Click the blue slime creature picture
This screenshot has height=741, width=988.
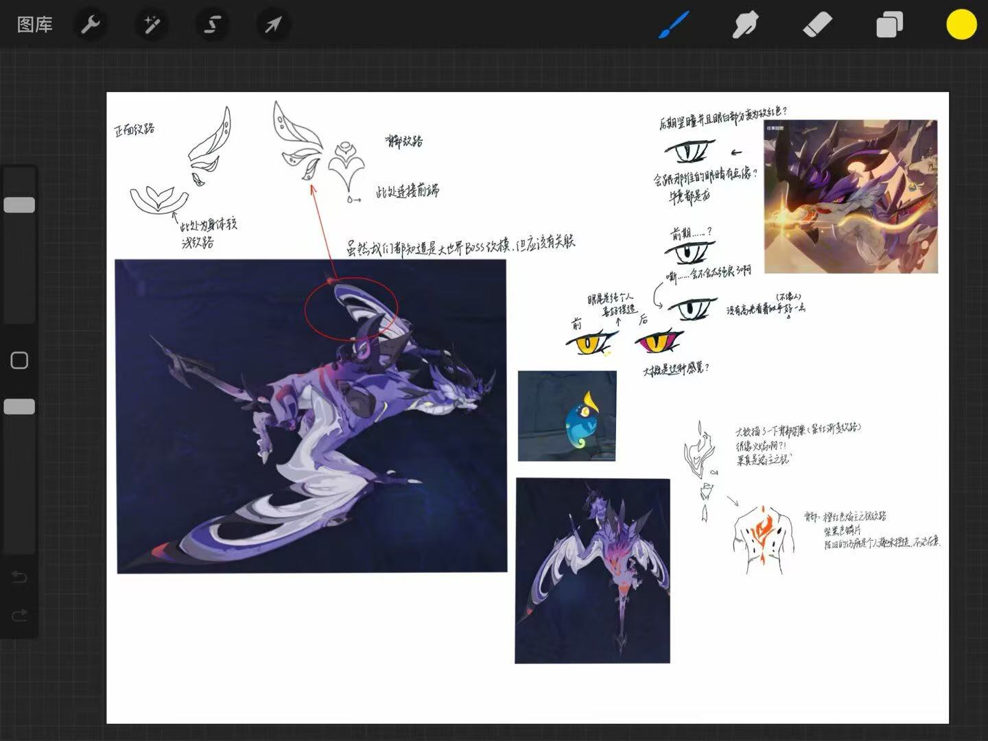567,416
